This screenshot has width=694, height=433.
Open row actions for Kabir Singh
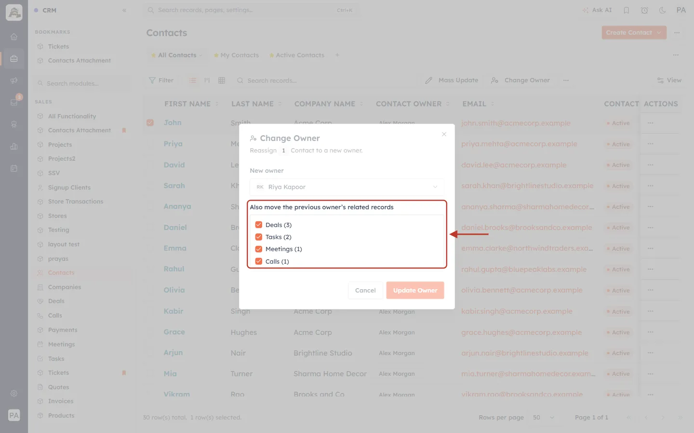click(651, 311)
